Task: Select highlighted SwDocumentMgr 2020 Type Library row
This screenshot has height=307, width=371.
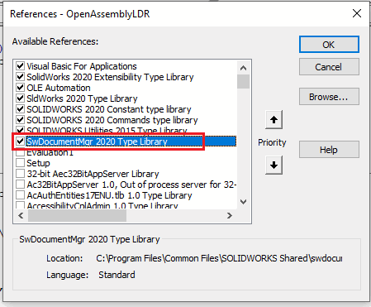Action: [131, 142]
